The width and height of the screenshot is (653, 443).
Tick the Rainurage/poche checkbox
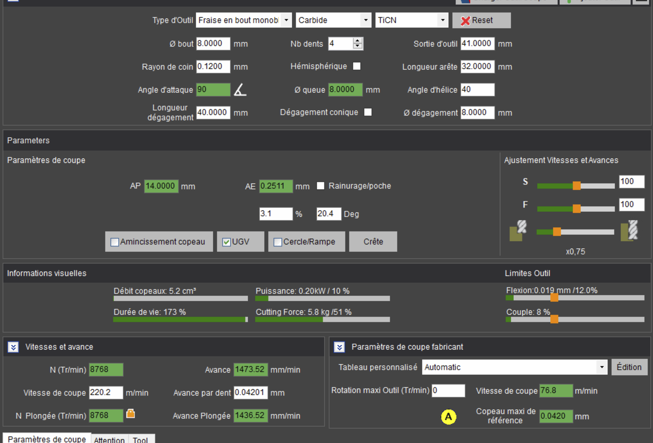click(321, 186)
